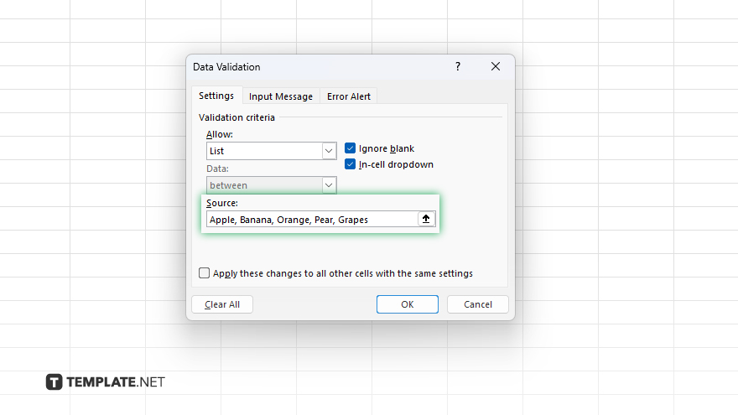Toggle the In-cell dropdown checkbox
Viewport: 738px width, 415px height.
[x=351, y=164]
